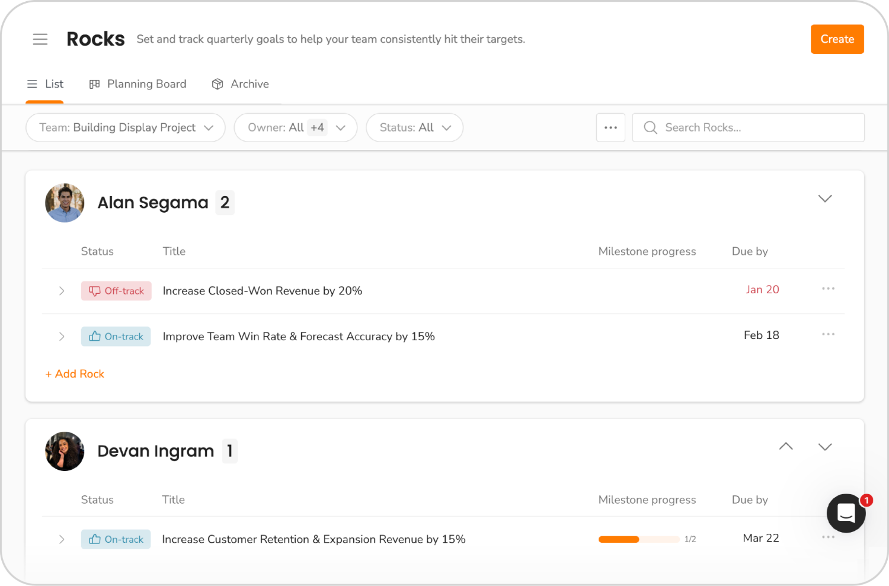889x586 pixels.
Task: Click the Add Rock link
Action: (75, 373)
